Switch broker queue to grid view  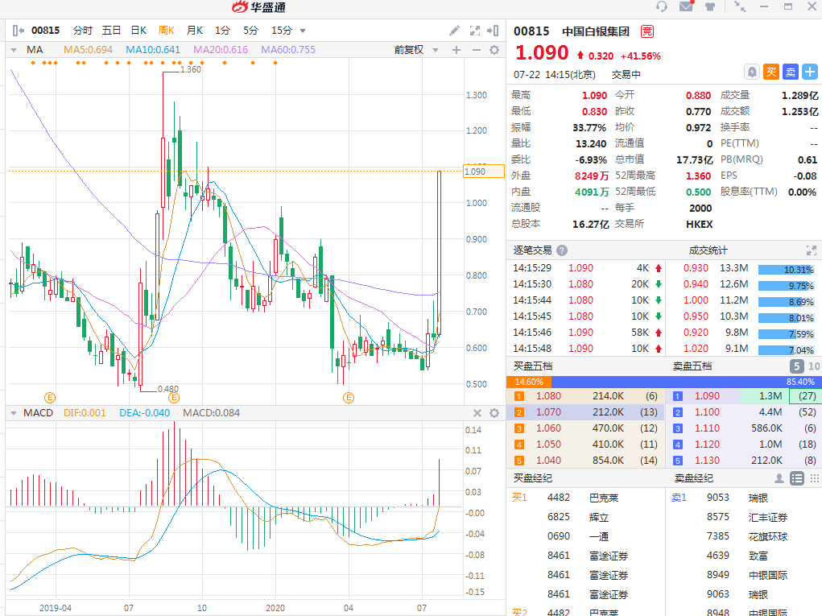coord(813,478)
